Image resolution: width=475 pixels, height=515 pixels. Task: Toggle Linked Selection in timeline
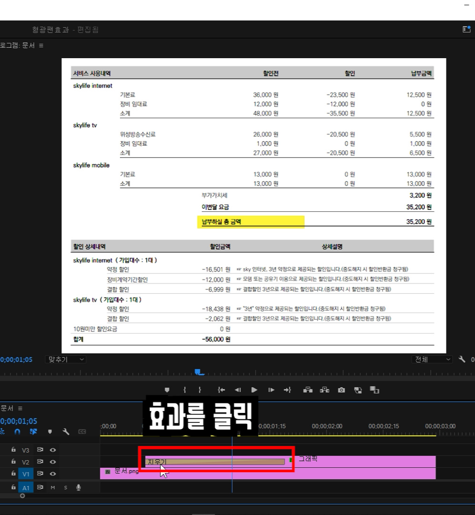[x=33, y=432]
